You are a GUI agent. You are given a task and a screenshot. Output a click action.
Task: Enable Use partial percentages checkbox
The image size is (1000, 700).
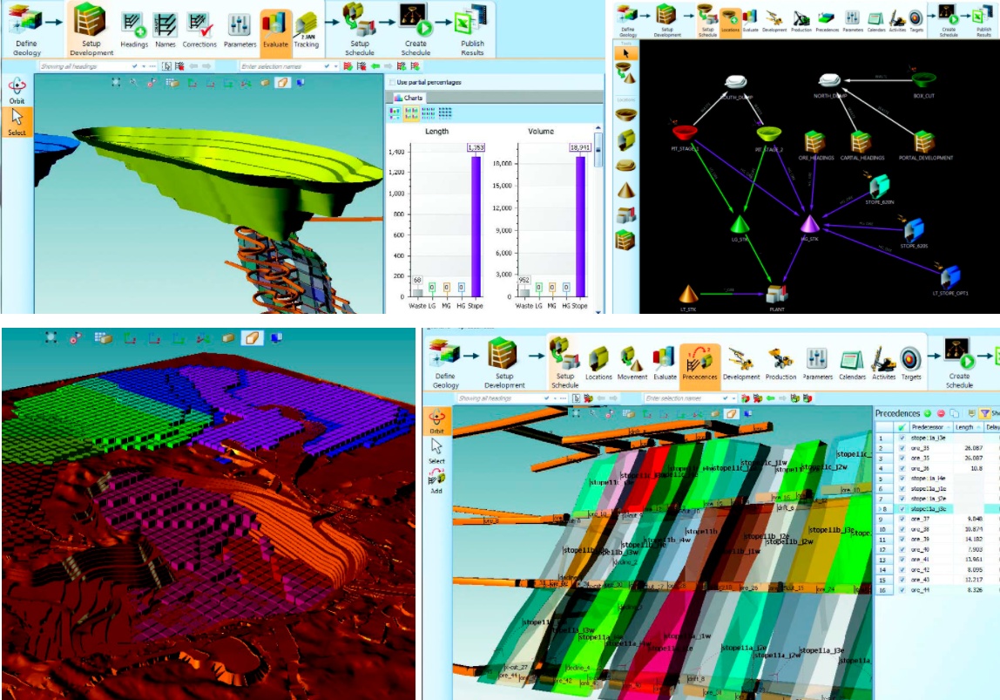[x=392, y=82]
